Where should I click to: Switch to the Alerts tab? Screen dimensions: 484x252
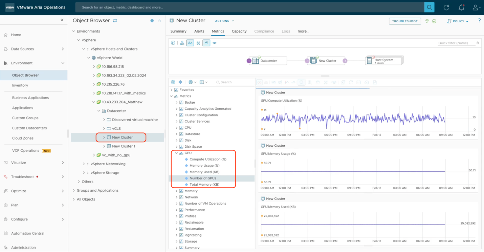(199, 31)
